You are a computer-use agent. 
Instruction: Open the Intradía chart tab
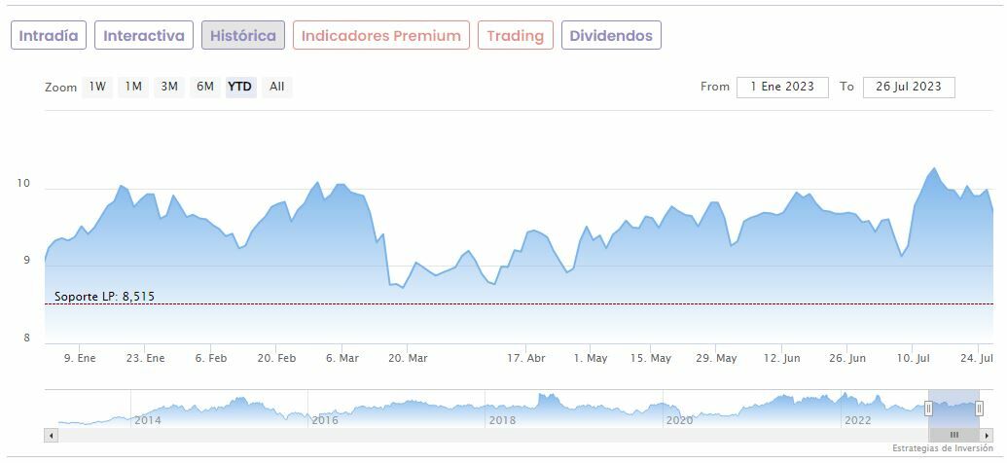(x=49, y=36)
